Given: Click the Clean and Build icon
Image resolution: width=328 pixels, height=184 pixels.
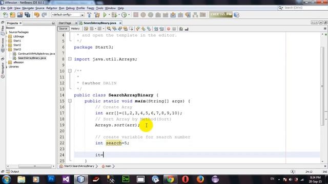Looking at the screenshot, I should pos(97,15).
